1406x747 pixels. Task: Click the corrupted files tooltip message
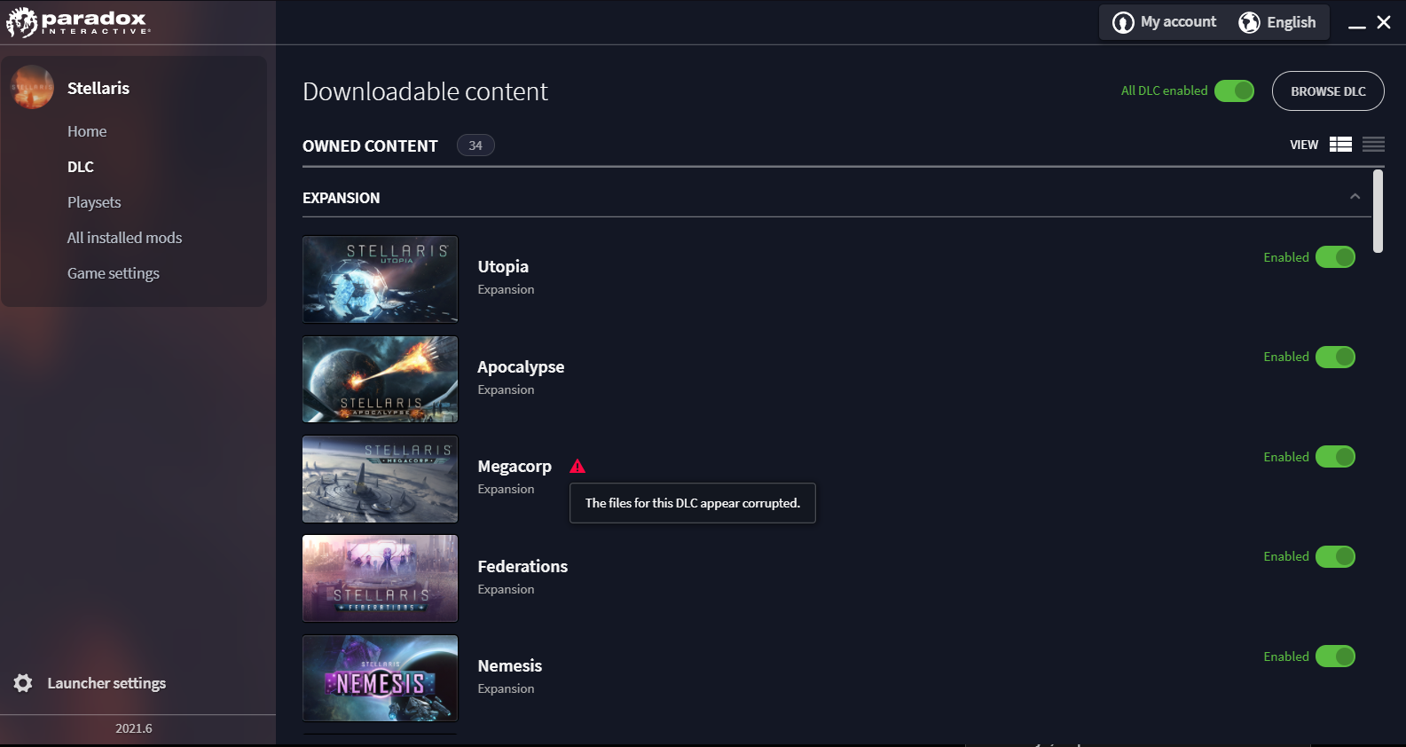pyautogui.click(x=693, y=503)
